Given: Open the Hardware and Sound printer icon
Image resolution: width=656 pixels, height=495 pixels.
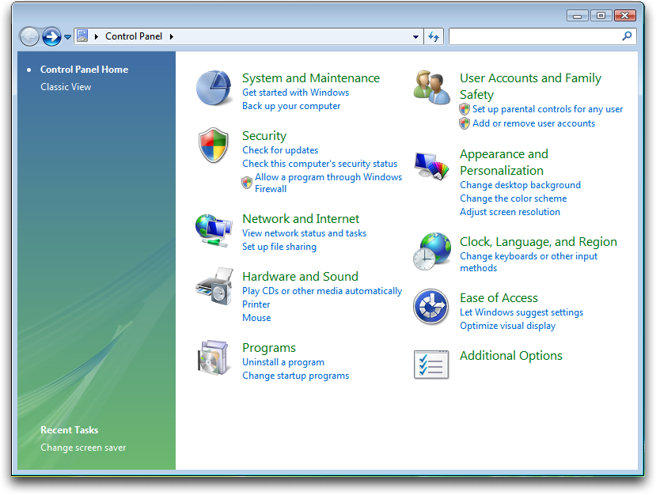Looking at the screenshot, I should 214,287.
